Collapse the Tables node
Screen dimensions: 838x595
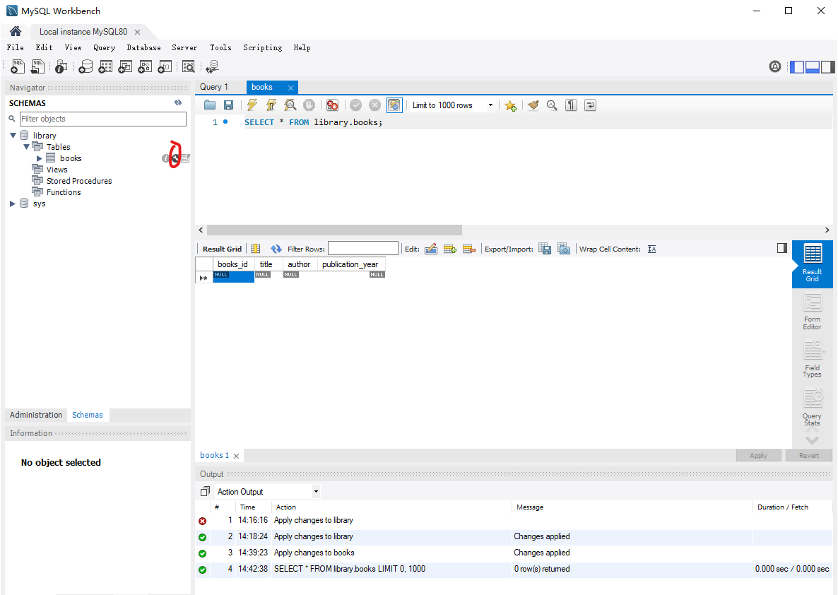coord(26,146)
